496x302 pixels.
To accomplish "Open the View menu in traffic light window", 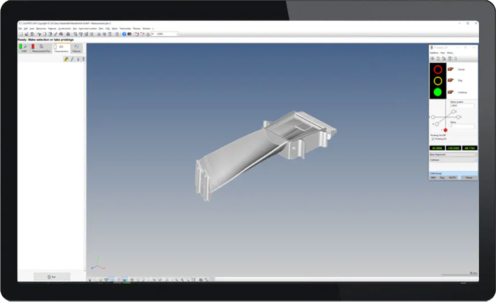I will pyautogui.click(x=442, y=53).
